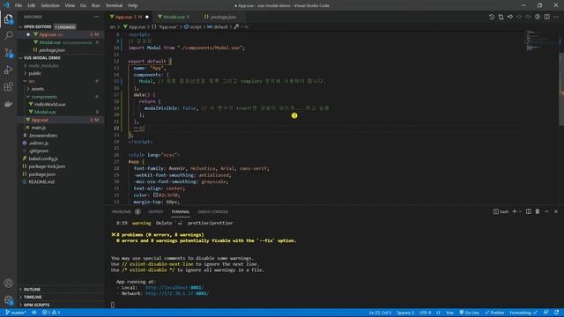Click the split terminal icon
564x317 pixels.
click(x=529, y=211)
